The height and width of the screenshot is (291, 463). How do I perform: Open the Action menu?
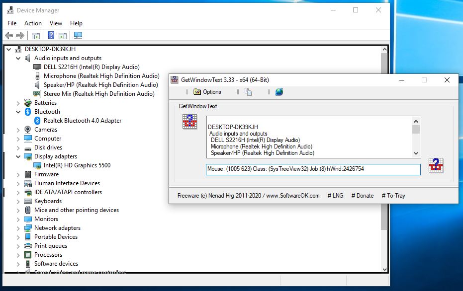pyautogui.click(x=33, y=23)
